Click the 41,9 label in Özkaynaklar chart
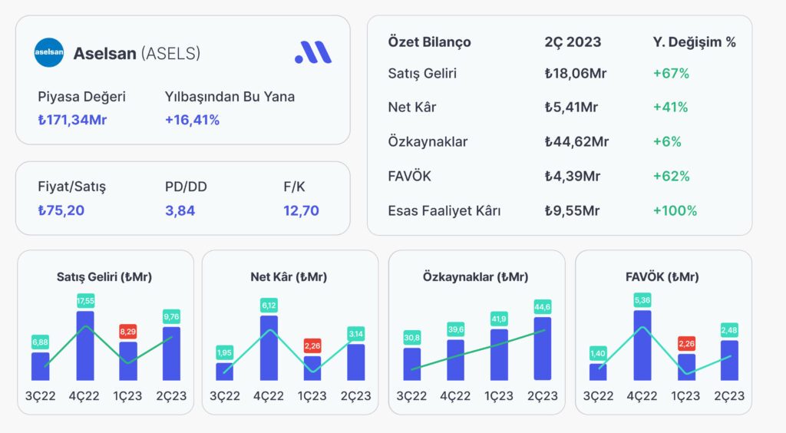 (499, 319)
